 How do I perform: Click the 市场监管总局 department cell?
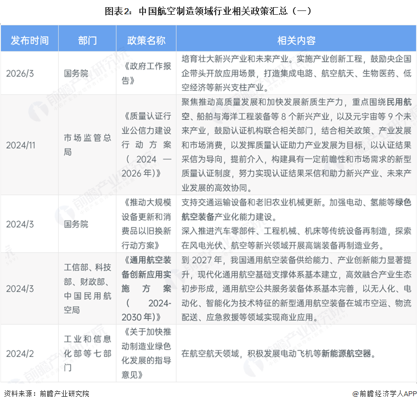pos(87,145)
